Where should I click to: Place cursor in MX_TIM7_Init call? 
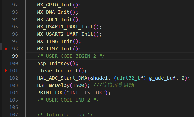(59, 49)
